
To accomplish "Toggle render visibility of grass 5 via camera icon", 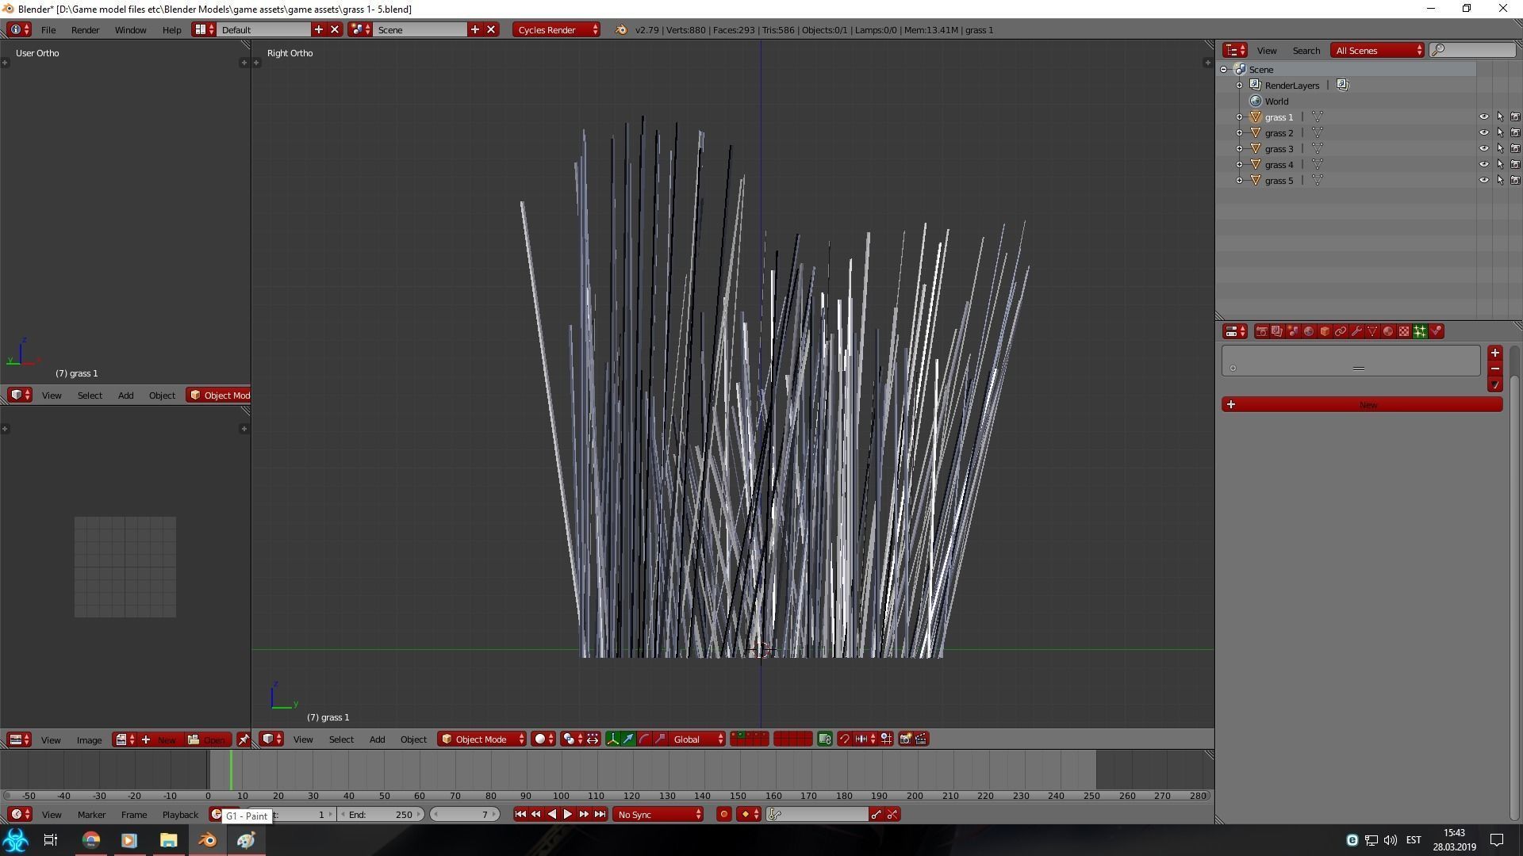I will pyautogui.click(x=1515, y=180).
